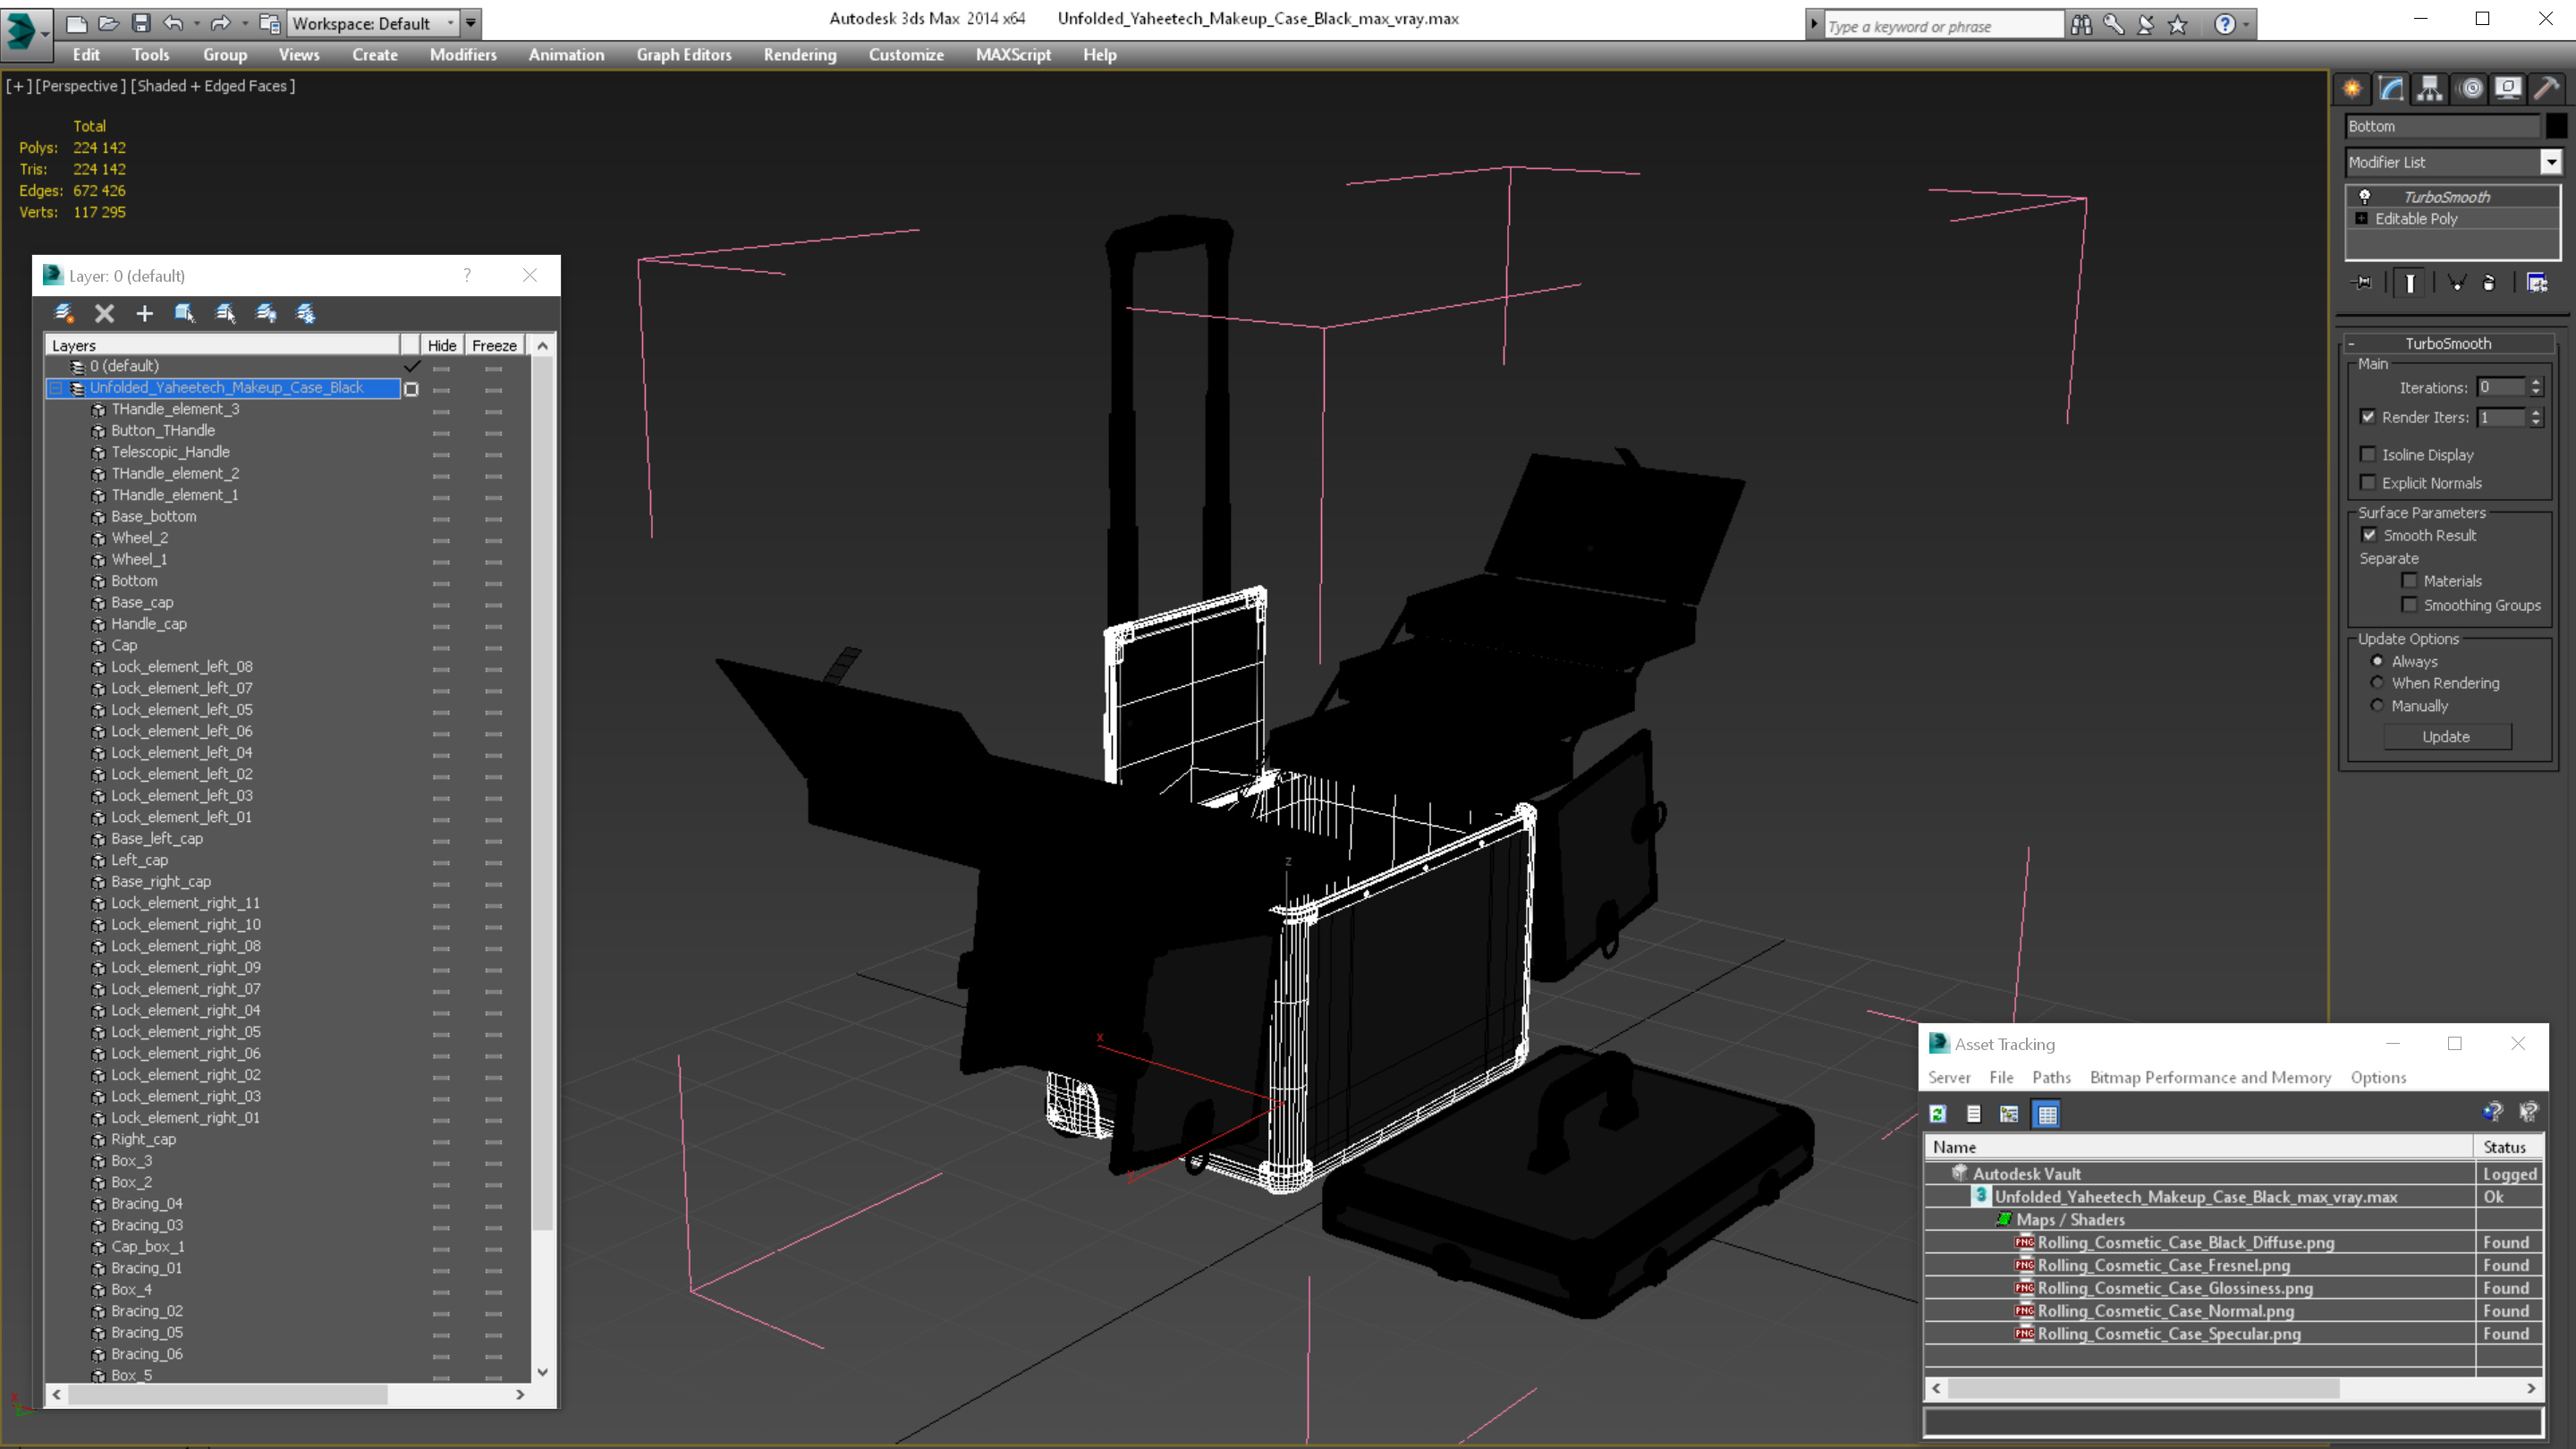Click Pin Stack icon under modifier stack
Image resolution: width=2576 pixels, height=1449 pixels.
[2362, 283]
